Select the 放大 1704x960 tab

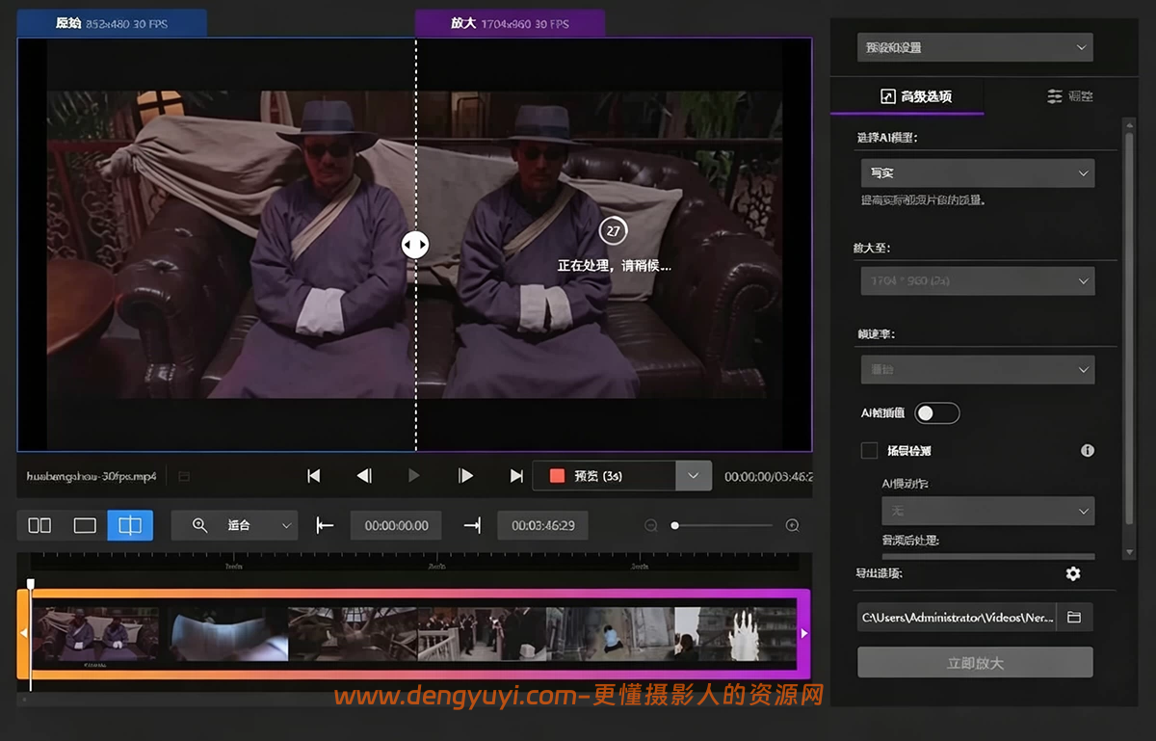pyautogui.click(x=510, y=23)
